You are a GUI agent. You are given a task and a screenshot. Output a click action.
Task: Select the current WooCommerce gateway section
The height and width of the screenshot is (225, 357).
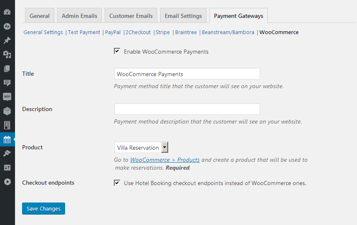click(x=279, y=32)
